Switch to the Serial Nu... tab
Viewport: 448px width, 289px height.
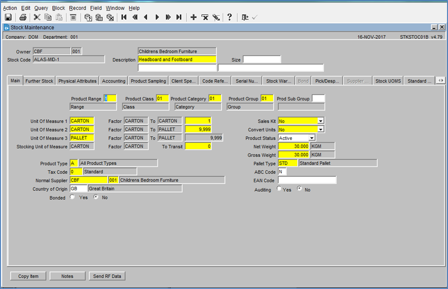point(247,81)
